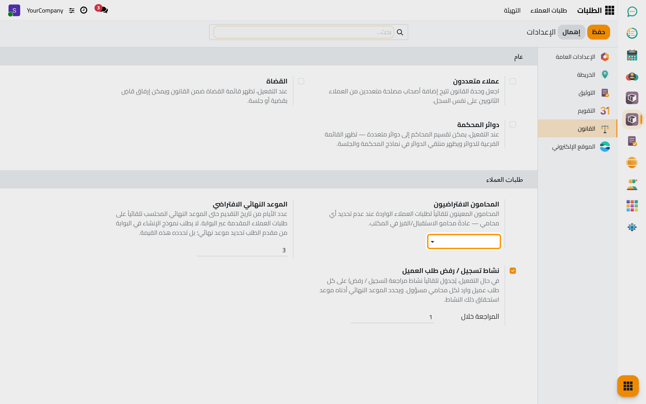Viewport: 646px width, 404px height.
Task: Open the settings gear icon in sidebar
Action: [632, 227]
